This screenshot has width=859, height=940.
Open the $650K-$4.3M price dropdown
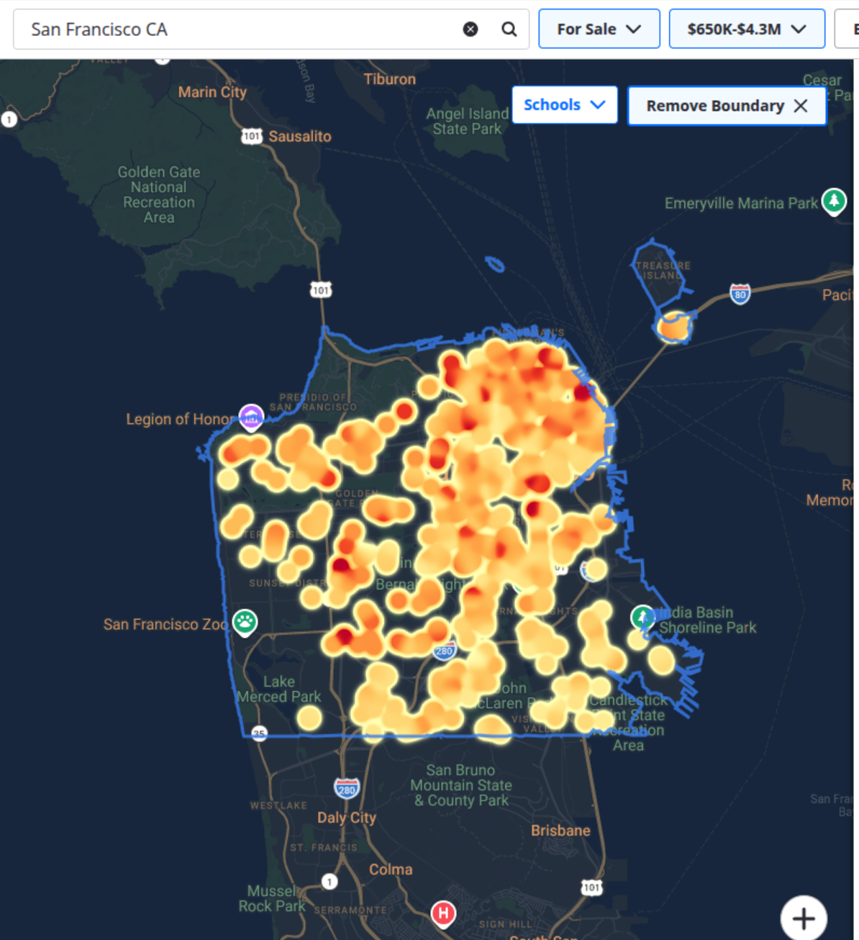click(746, 29)
